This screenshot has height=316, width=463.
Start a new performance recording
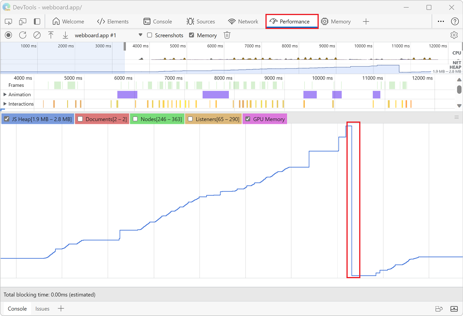8,35
